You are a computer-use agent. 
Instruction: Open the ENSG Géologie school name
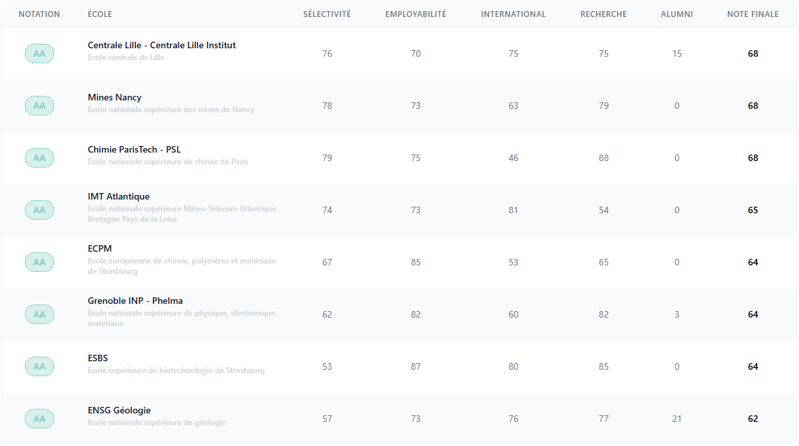coord(120,410)
